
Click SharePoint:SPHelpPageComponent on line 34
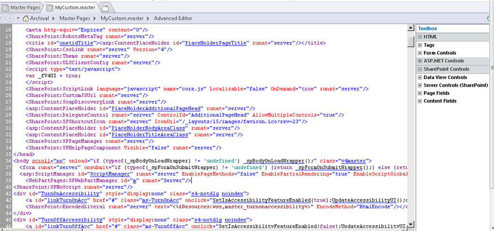pos(75,148)
